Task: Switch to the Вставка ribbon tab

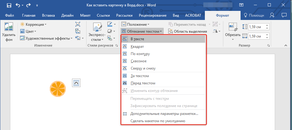Action: click(x=48, y=15)
